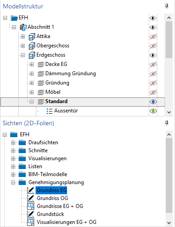Click the Abschnitt 1 building section icon
This screenshot has width=175, height=227.
23,27
